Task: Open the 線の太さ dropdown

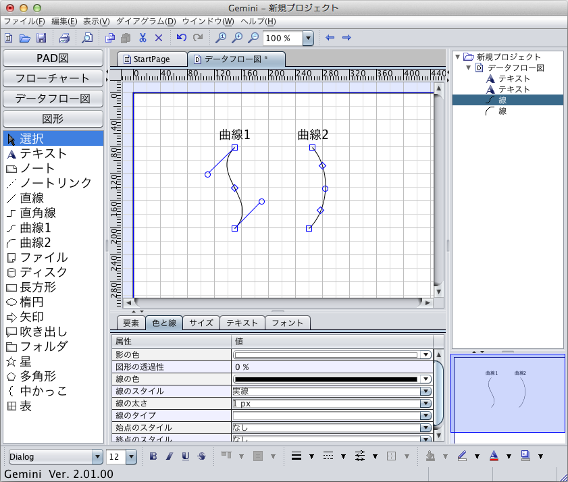Action: (425, 404)
